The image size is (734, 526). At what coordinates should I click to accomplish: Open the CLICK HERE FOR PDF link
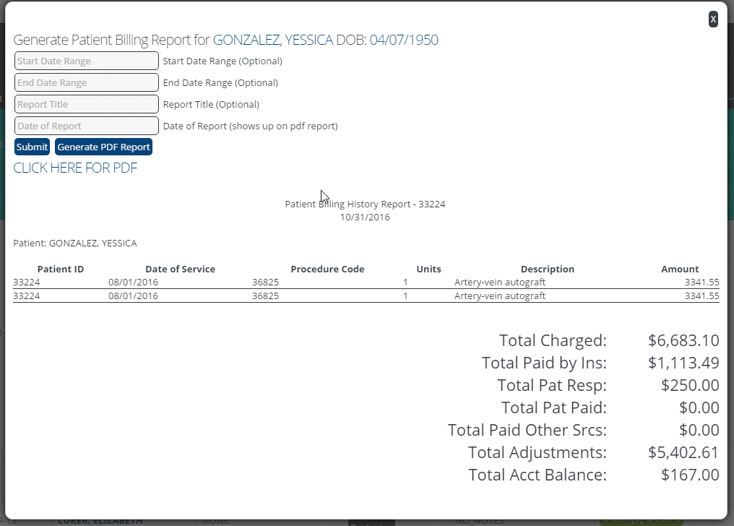coord(75,168)
